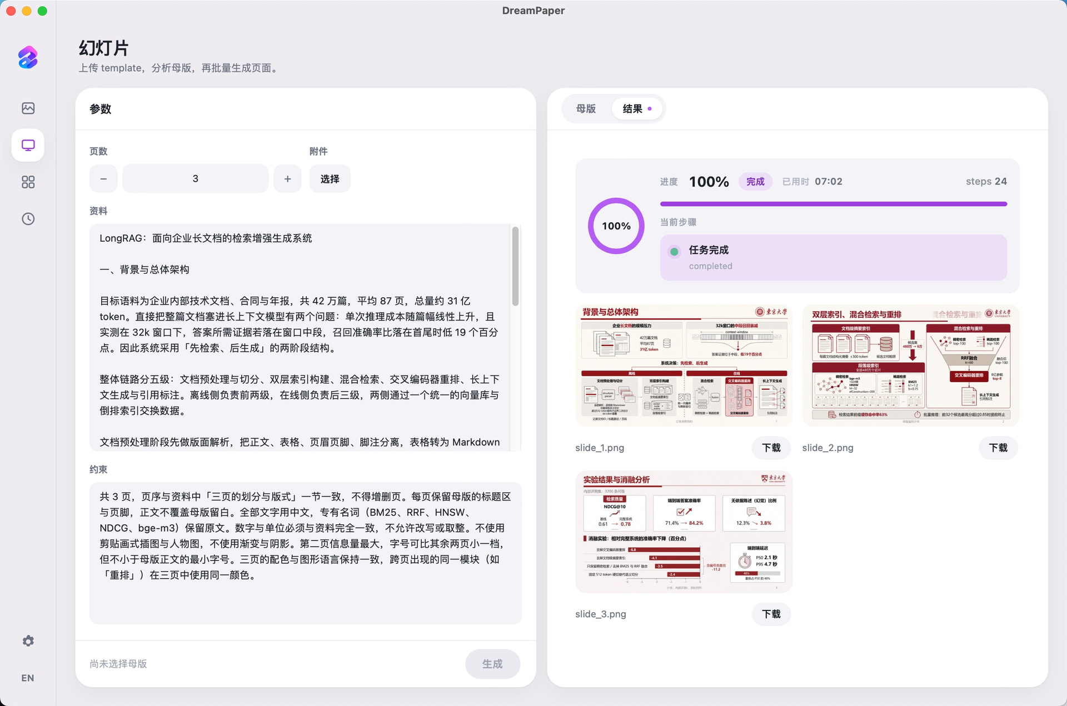Click the DreamPaper logo icon
Viewport: 1067px width, 706px height.
coord(28,57)
